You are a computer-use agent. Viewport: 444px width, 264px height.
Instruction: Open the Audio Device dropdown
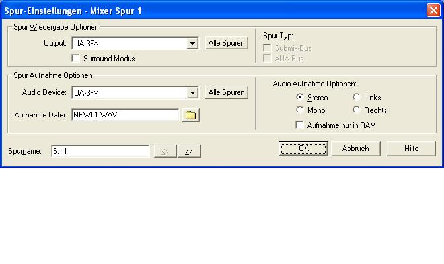[192, 93]
